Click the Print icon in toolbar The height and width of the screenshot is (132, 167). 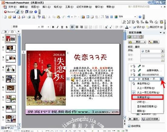pos(29,17)
